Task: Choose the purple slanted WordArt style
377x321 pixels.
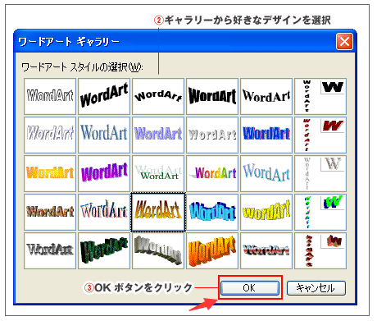Action: (x=104, y=173)
